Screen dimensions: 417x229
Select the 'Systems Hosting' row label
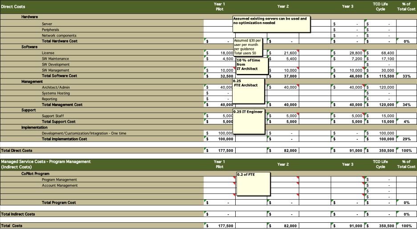point(56,93)
